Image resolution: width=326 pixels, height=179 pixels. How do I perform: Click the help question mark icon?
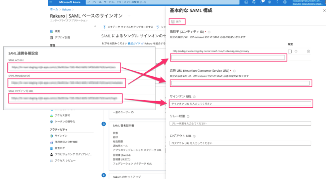click(277, 2)
